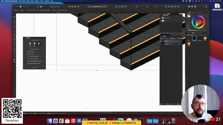Toggle visibility of the second layer
The width and height of the screenshot is (223, 125).
[x=179, y=44]
